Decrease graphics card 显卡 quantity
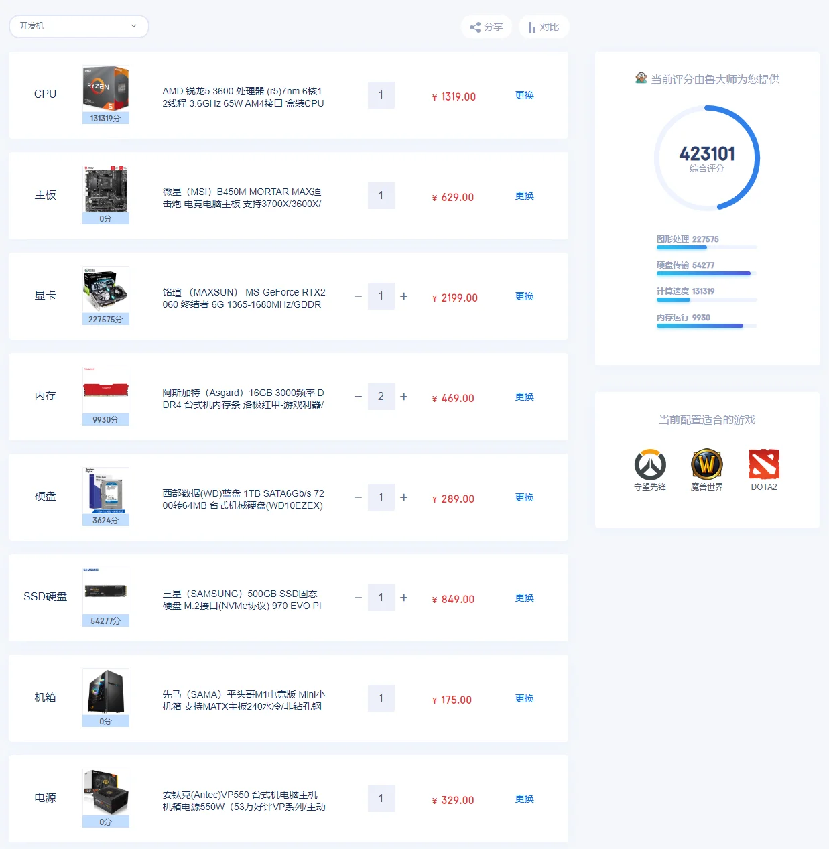Screen dimensions: 829x849 click(x=359, y=296)
